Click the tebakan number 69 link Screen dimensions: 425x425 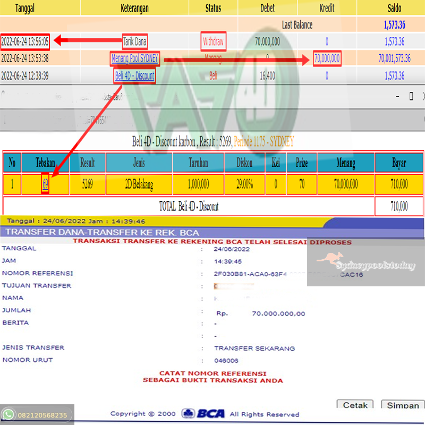45,184
